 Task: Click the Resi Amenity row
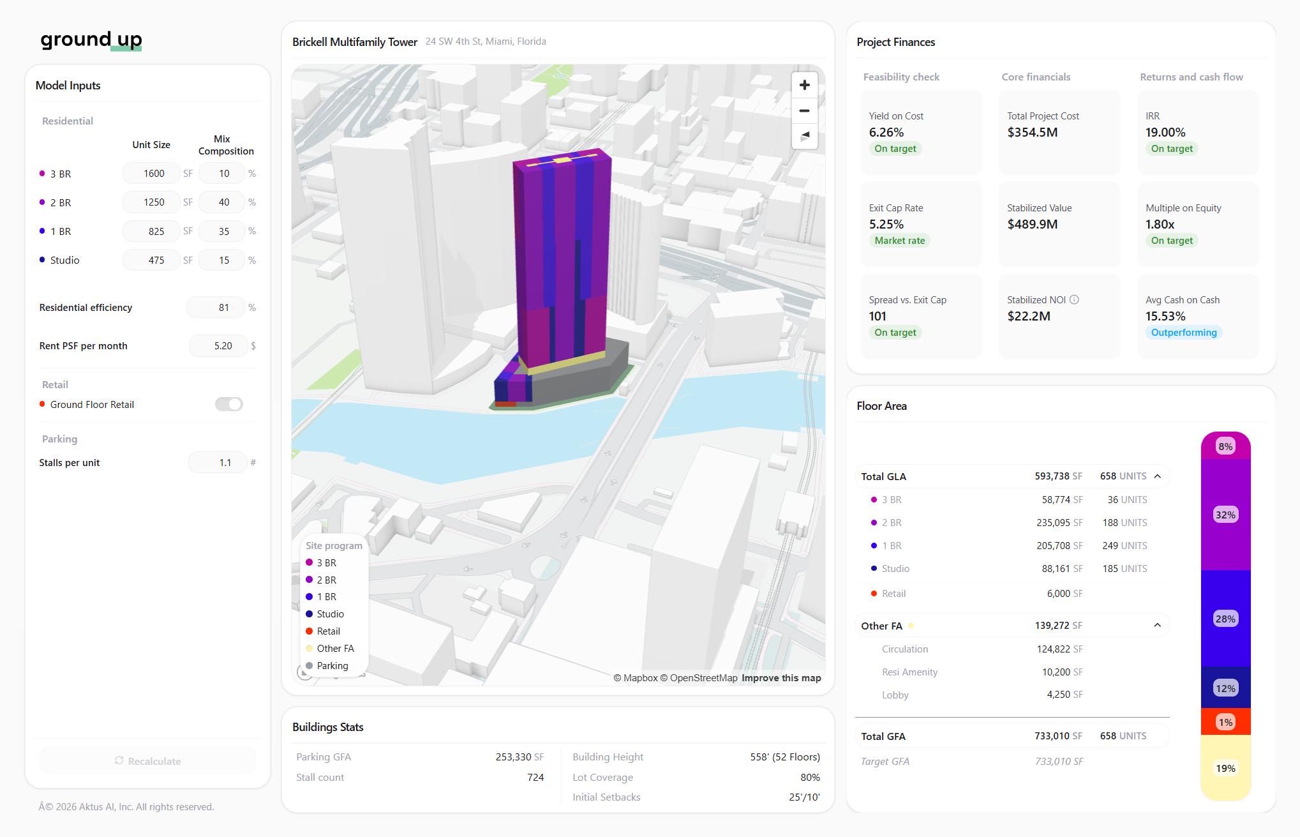(1012, 672)
